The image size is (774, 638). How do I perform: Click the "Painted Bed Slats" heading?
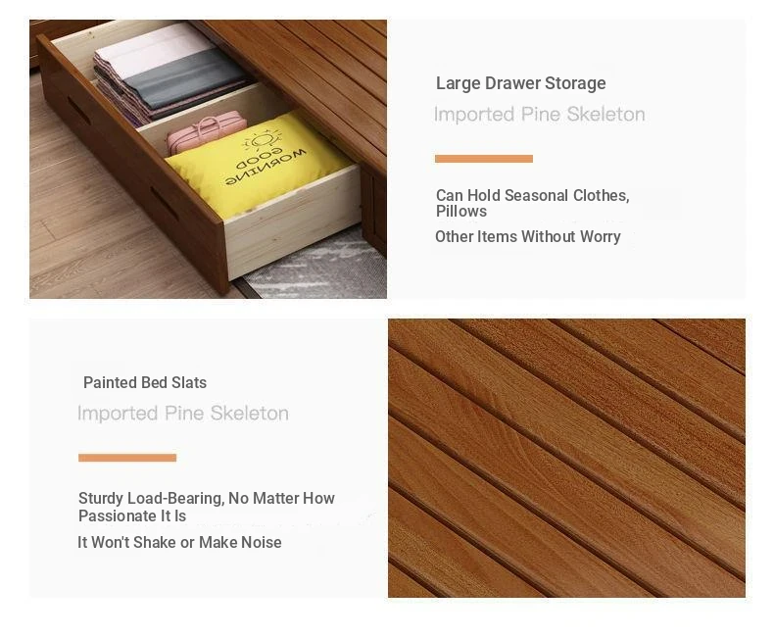coord(145,382)
